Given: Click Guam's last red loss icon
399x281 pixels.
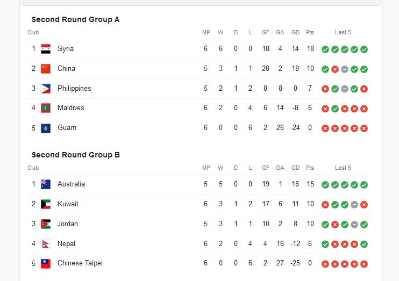Looking at the screenshot, I should tap(364, 128).
